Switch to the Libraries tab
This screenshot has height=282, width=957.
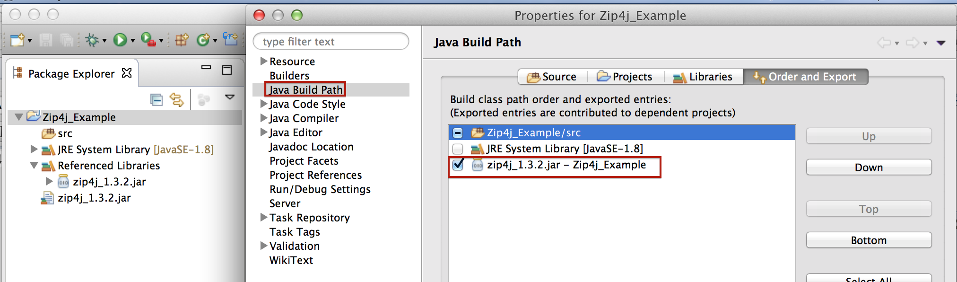click(x=704, y=77)
